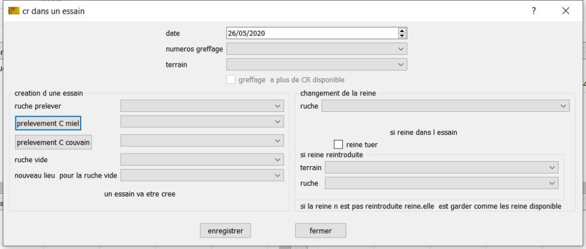Click the dialog's yellow title bar icon
This screenshot has height=249, width=586.
tap(14, 11)
